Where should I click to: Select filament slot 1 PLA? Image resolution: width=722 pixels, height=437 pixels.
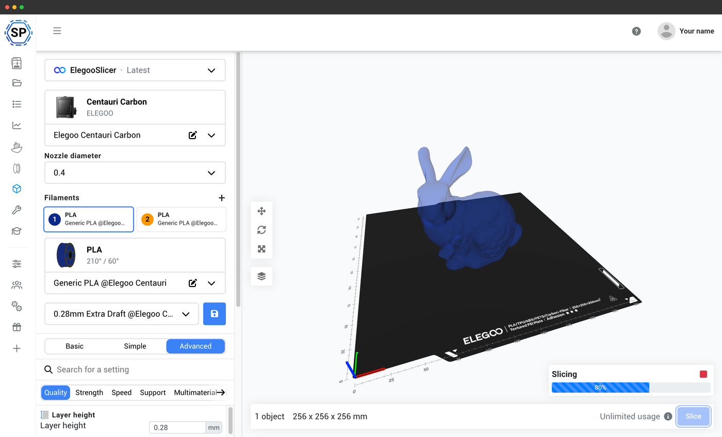click(89, 219)
